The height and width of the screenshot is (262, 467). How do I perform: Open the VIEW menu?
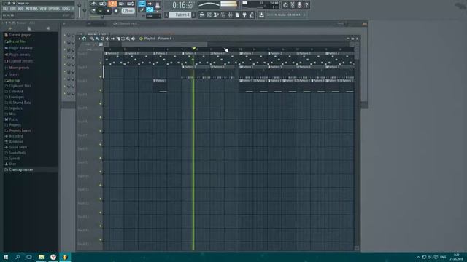pos(43,9)
